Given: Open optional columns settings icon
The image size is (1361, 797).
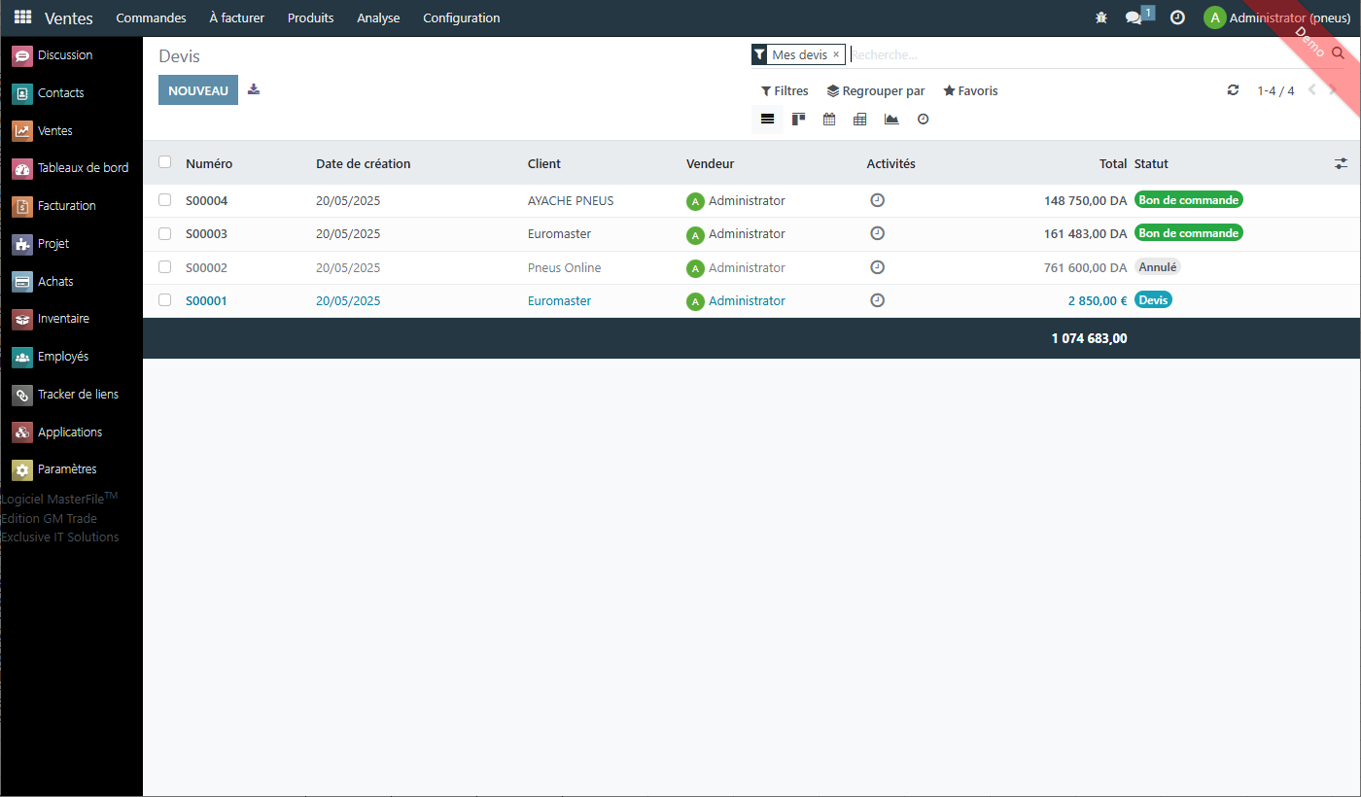Looking at the screenshot, I should [x=1341, y=164].
